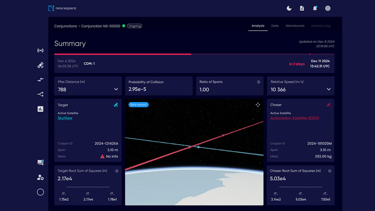The image size is (375, 211).
Task: Click the neuraspace logo
Action: pos(62,8)
